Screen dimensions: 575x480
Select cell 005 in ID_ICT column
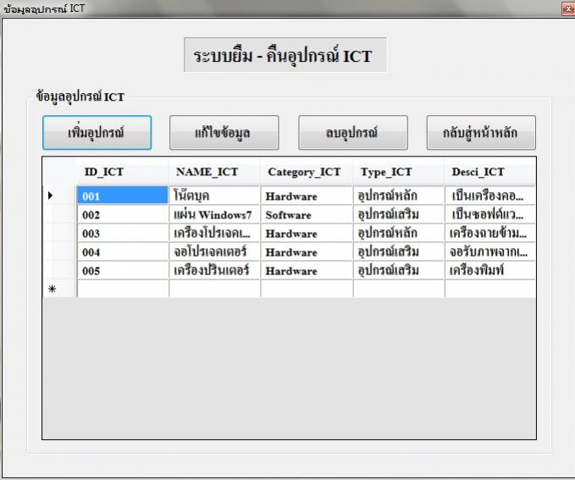click(x=123, y=270)
